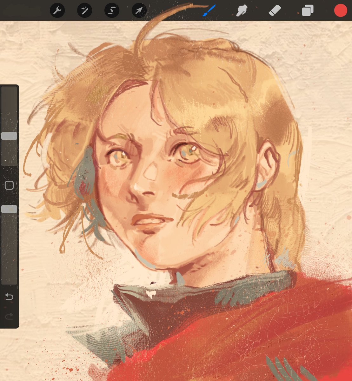Open the Adjustments magic wand menu
Viewport: 352px width, 381px height.
point(84,10)
